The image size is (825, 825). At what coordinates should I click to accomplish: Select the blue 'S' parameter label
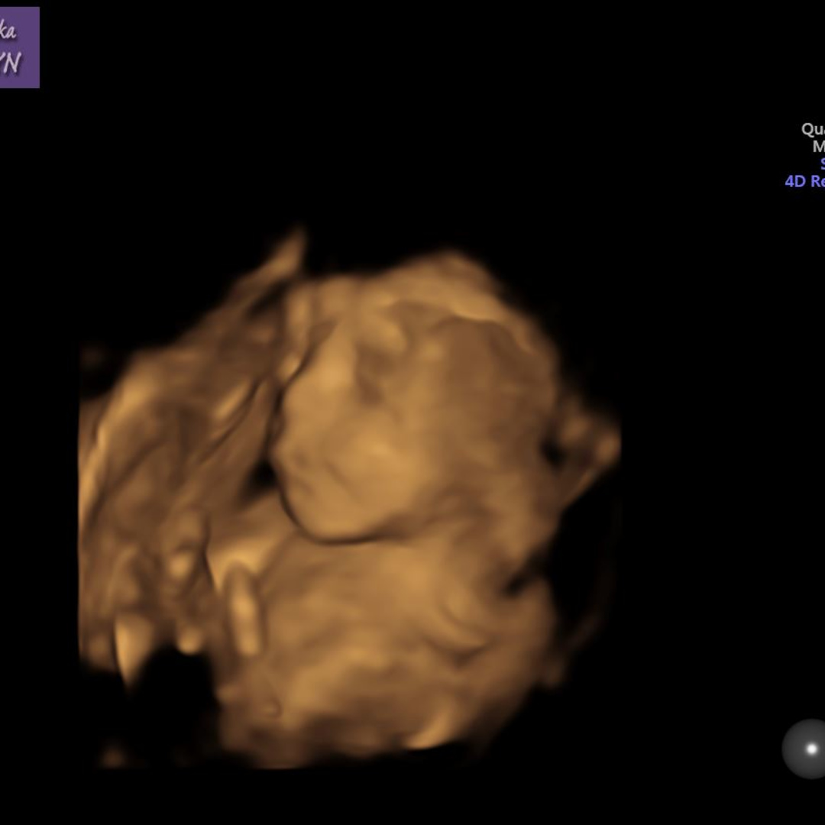click(x=821, y=163)
